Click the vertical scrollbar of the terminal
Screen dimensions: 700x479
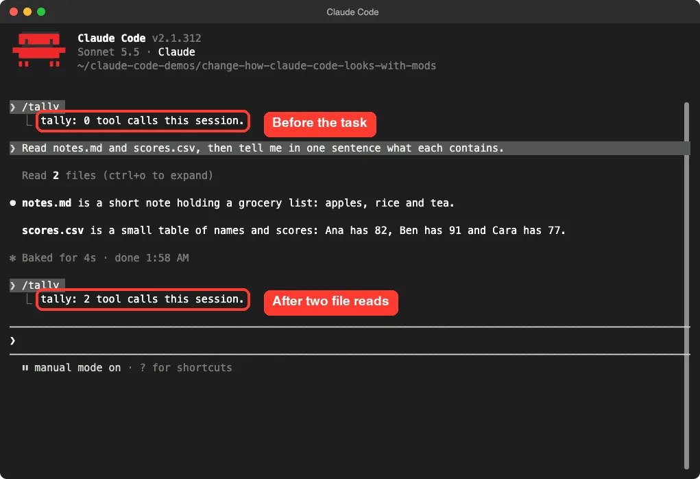coord(686,286)
